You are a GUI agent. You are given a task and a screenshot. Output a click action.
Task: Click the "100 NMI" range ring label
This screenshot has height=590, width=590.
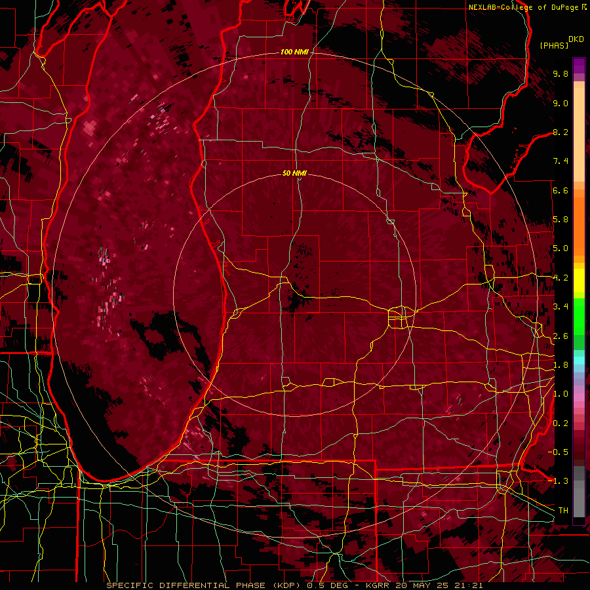[x=294, y=52]
